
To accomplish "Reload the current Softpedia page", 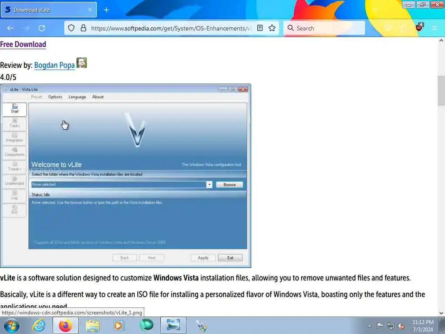I will (x=42, y=28).
